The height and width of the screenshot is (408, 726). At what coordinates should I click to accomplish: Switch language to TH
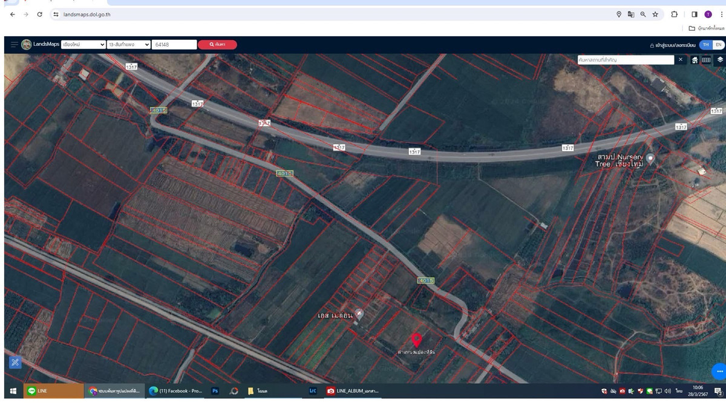click(x=705, y=45)
